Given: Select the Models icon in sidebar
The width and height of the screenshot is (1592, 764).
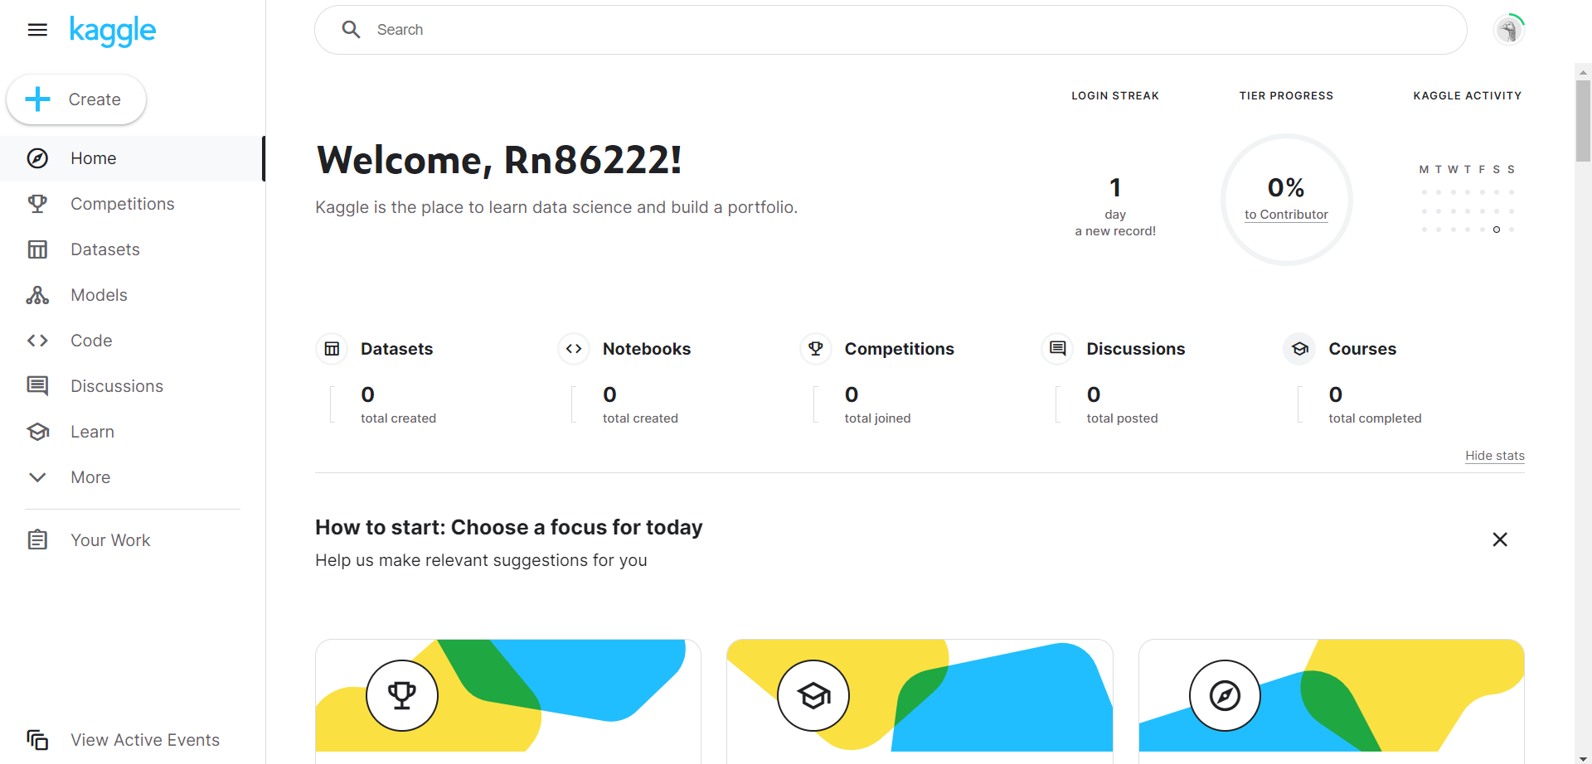Looking at the screenshot, I should (x=37, y=295).
